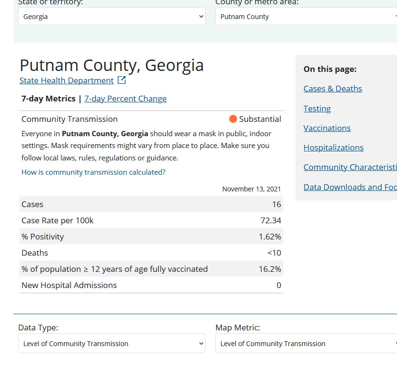Click the Community Transmission row label
397x378 pixels.
pos(69,119)
